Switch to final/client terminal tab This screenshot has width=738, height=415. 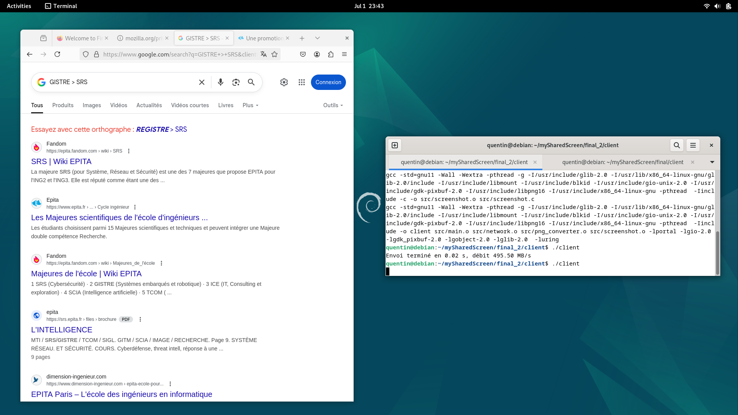click(623, 162)
